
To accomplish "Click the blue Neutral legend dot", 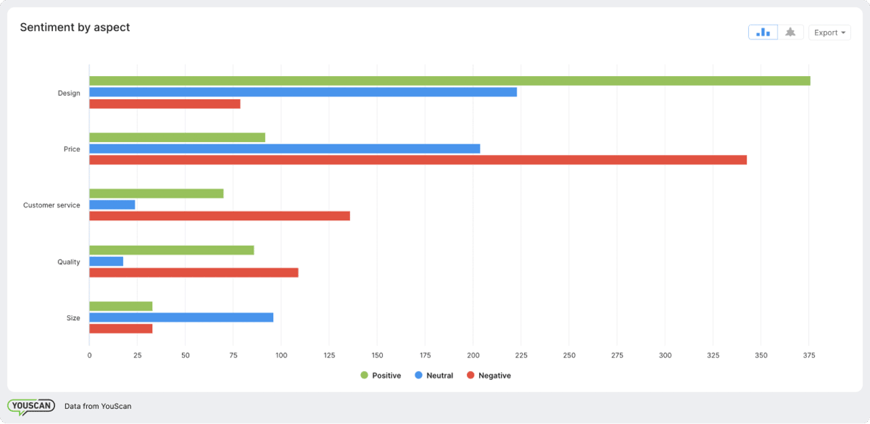I will coord(417,375).
